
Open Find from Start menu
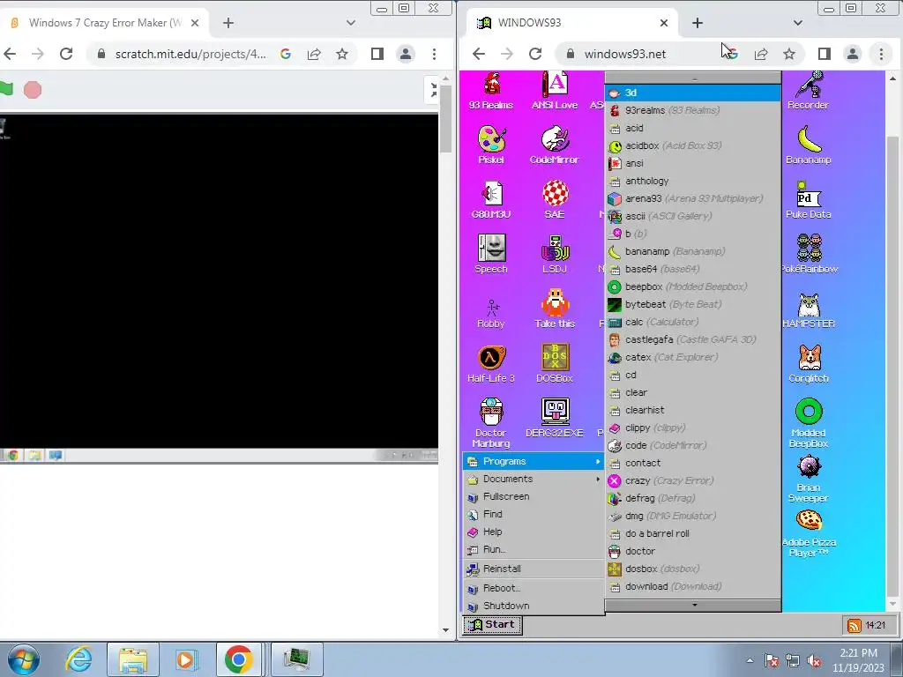click(x=534, y=515)
